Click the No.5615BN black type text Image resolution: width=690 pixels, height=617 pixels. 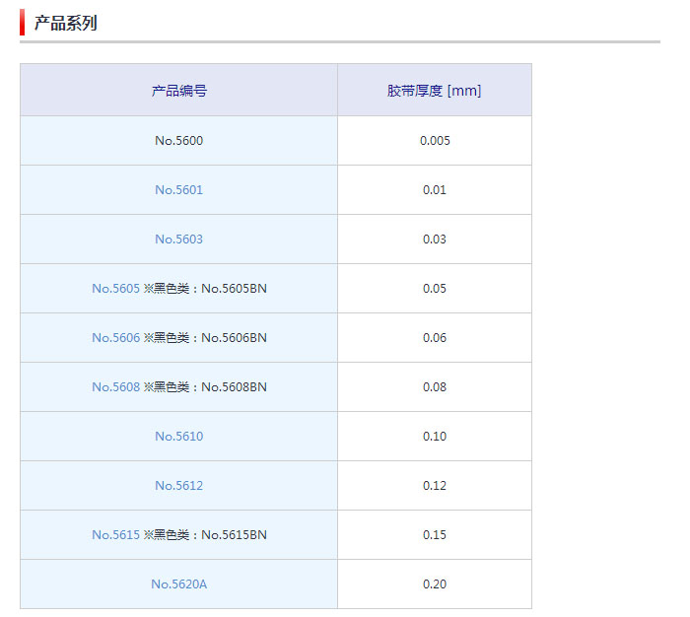pyautogui.click(x=234, y=534)
